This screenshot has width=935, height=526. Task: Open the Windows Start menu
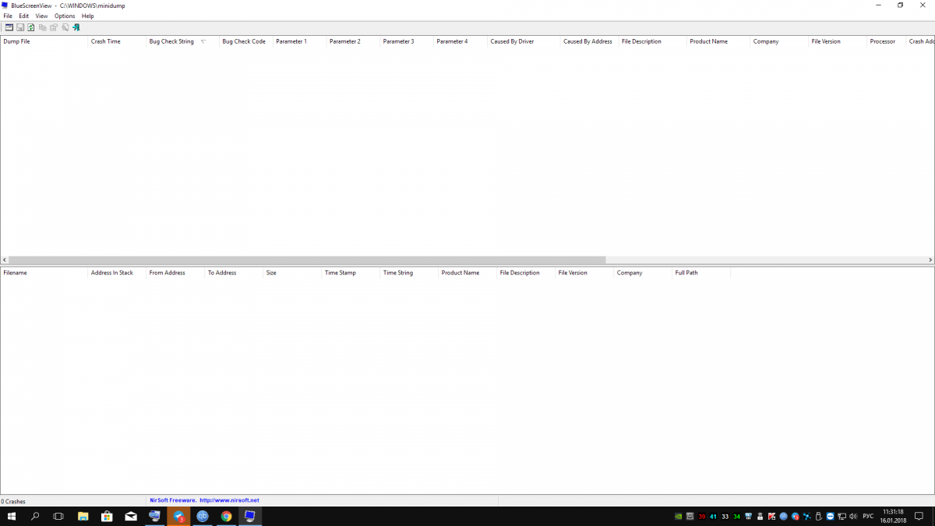12,516
